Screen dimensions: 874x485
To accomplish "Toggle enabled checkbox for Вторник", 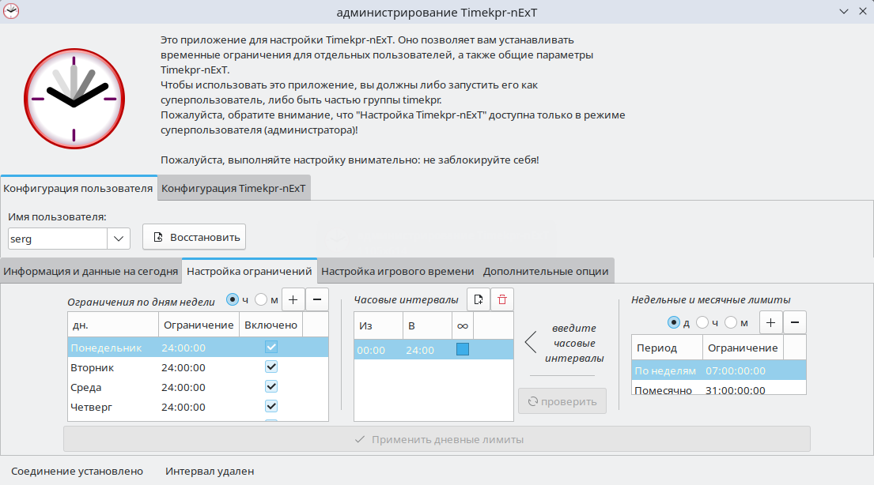I will click(271, 367).
